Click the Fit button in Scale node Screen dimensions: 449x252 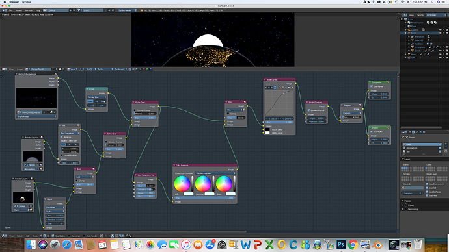click(96, 101)
